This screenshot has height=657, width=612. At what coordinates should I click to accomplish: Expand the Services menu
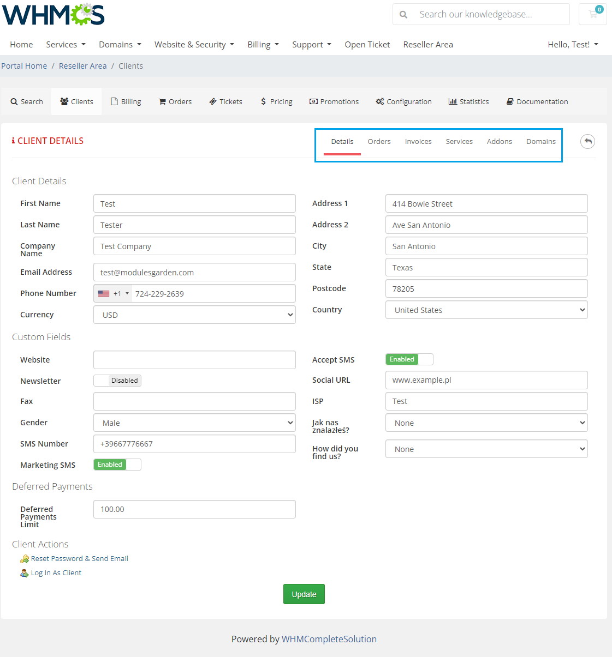coord(66,45)
